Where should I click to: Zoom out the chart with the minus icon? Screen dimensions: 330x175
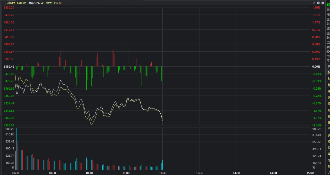click(323, 3)
